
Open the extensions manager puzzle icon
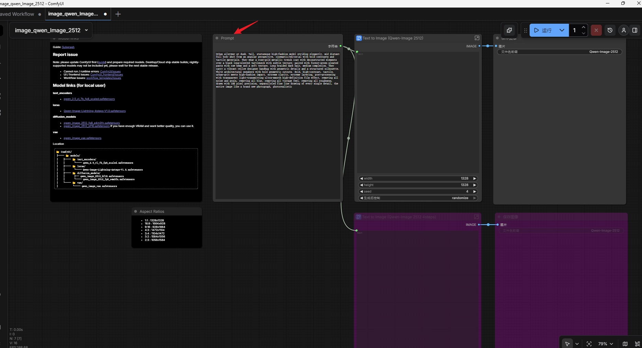click(x=509, y=30)
